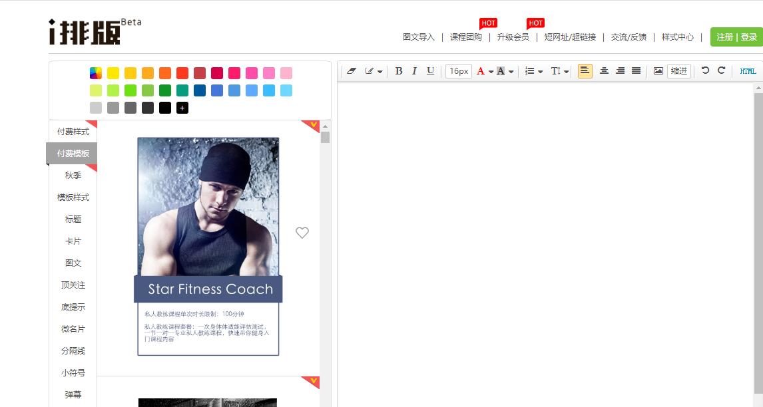Open the 图文导入 link
This screenshot has width=763, height=407.
[x=419, y=37]
